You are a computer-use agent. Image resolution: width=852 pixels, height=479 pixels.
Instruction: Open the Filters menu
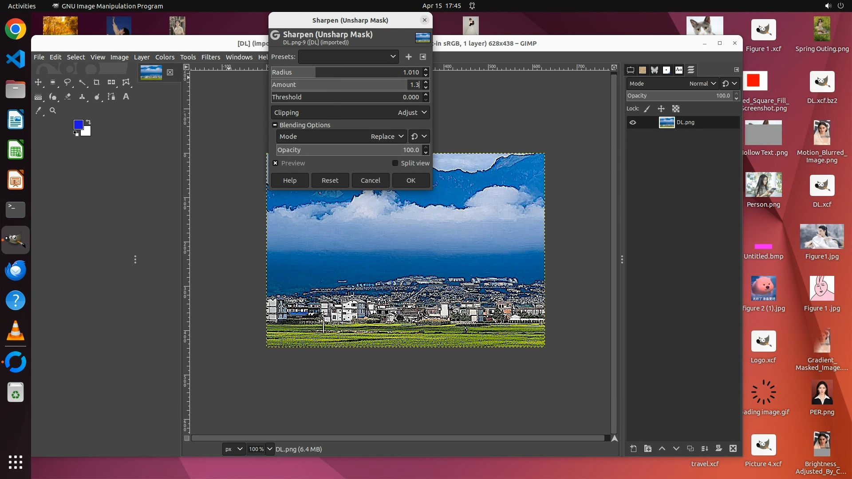click(210, 57)
